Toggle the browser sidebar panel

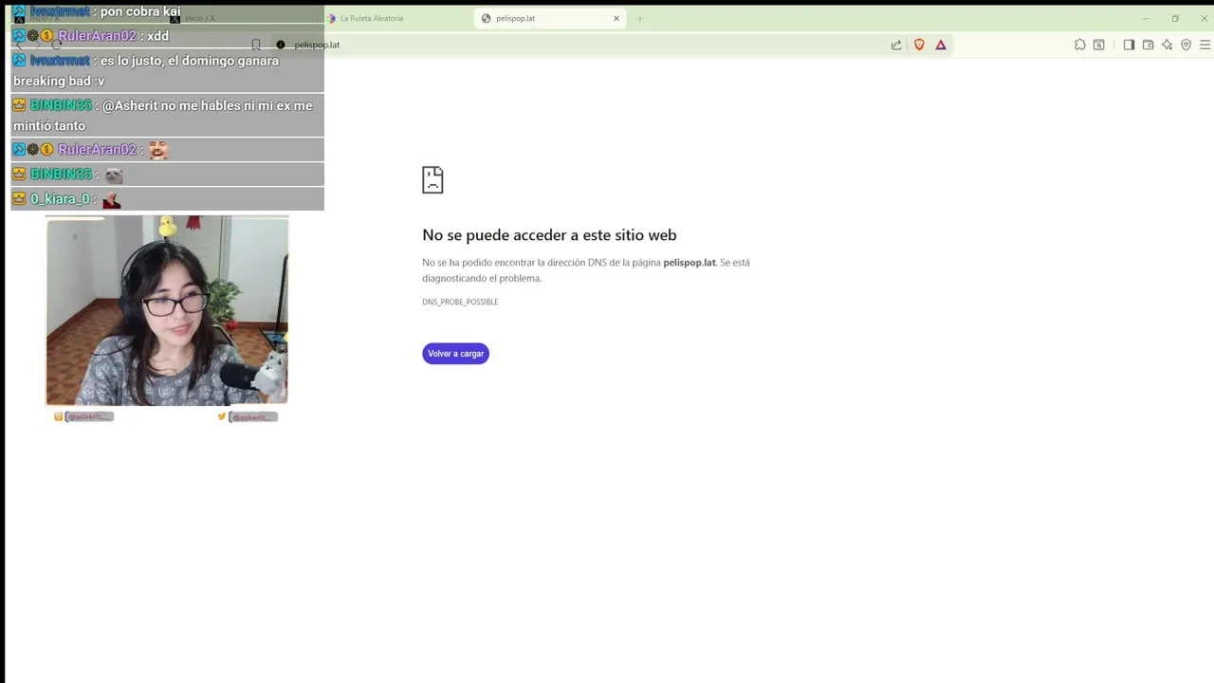(x=1129, y=45)
